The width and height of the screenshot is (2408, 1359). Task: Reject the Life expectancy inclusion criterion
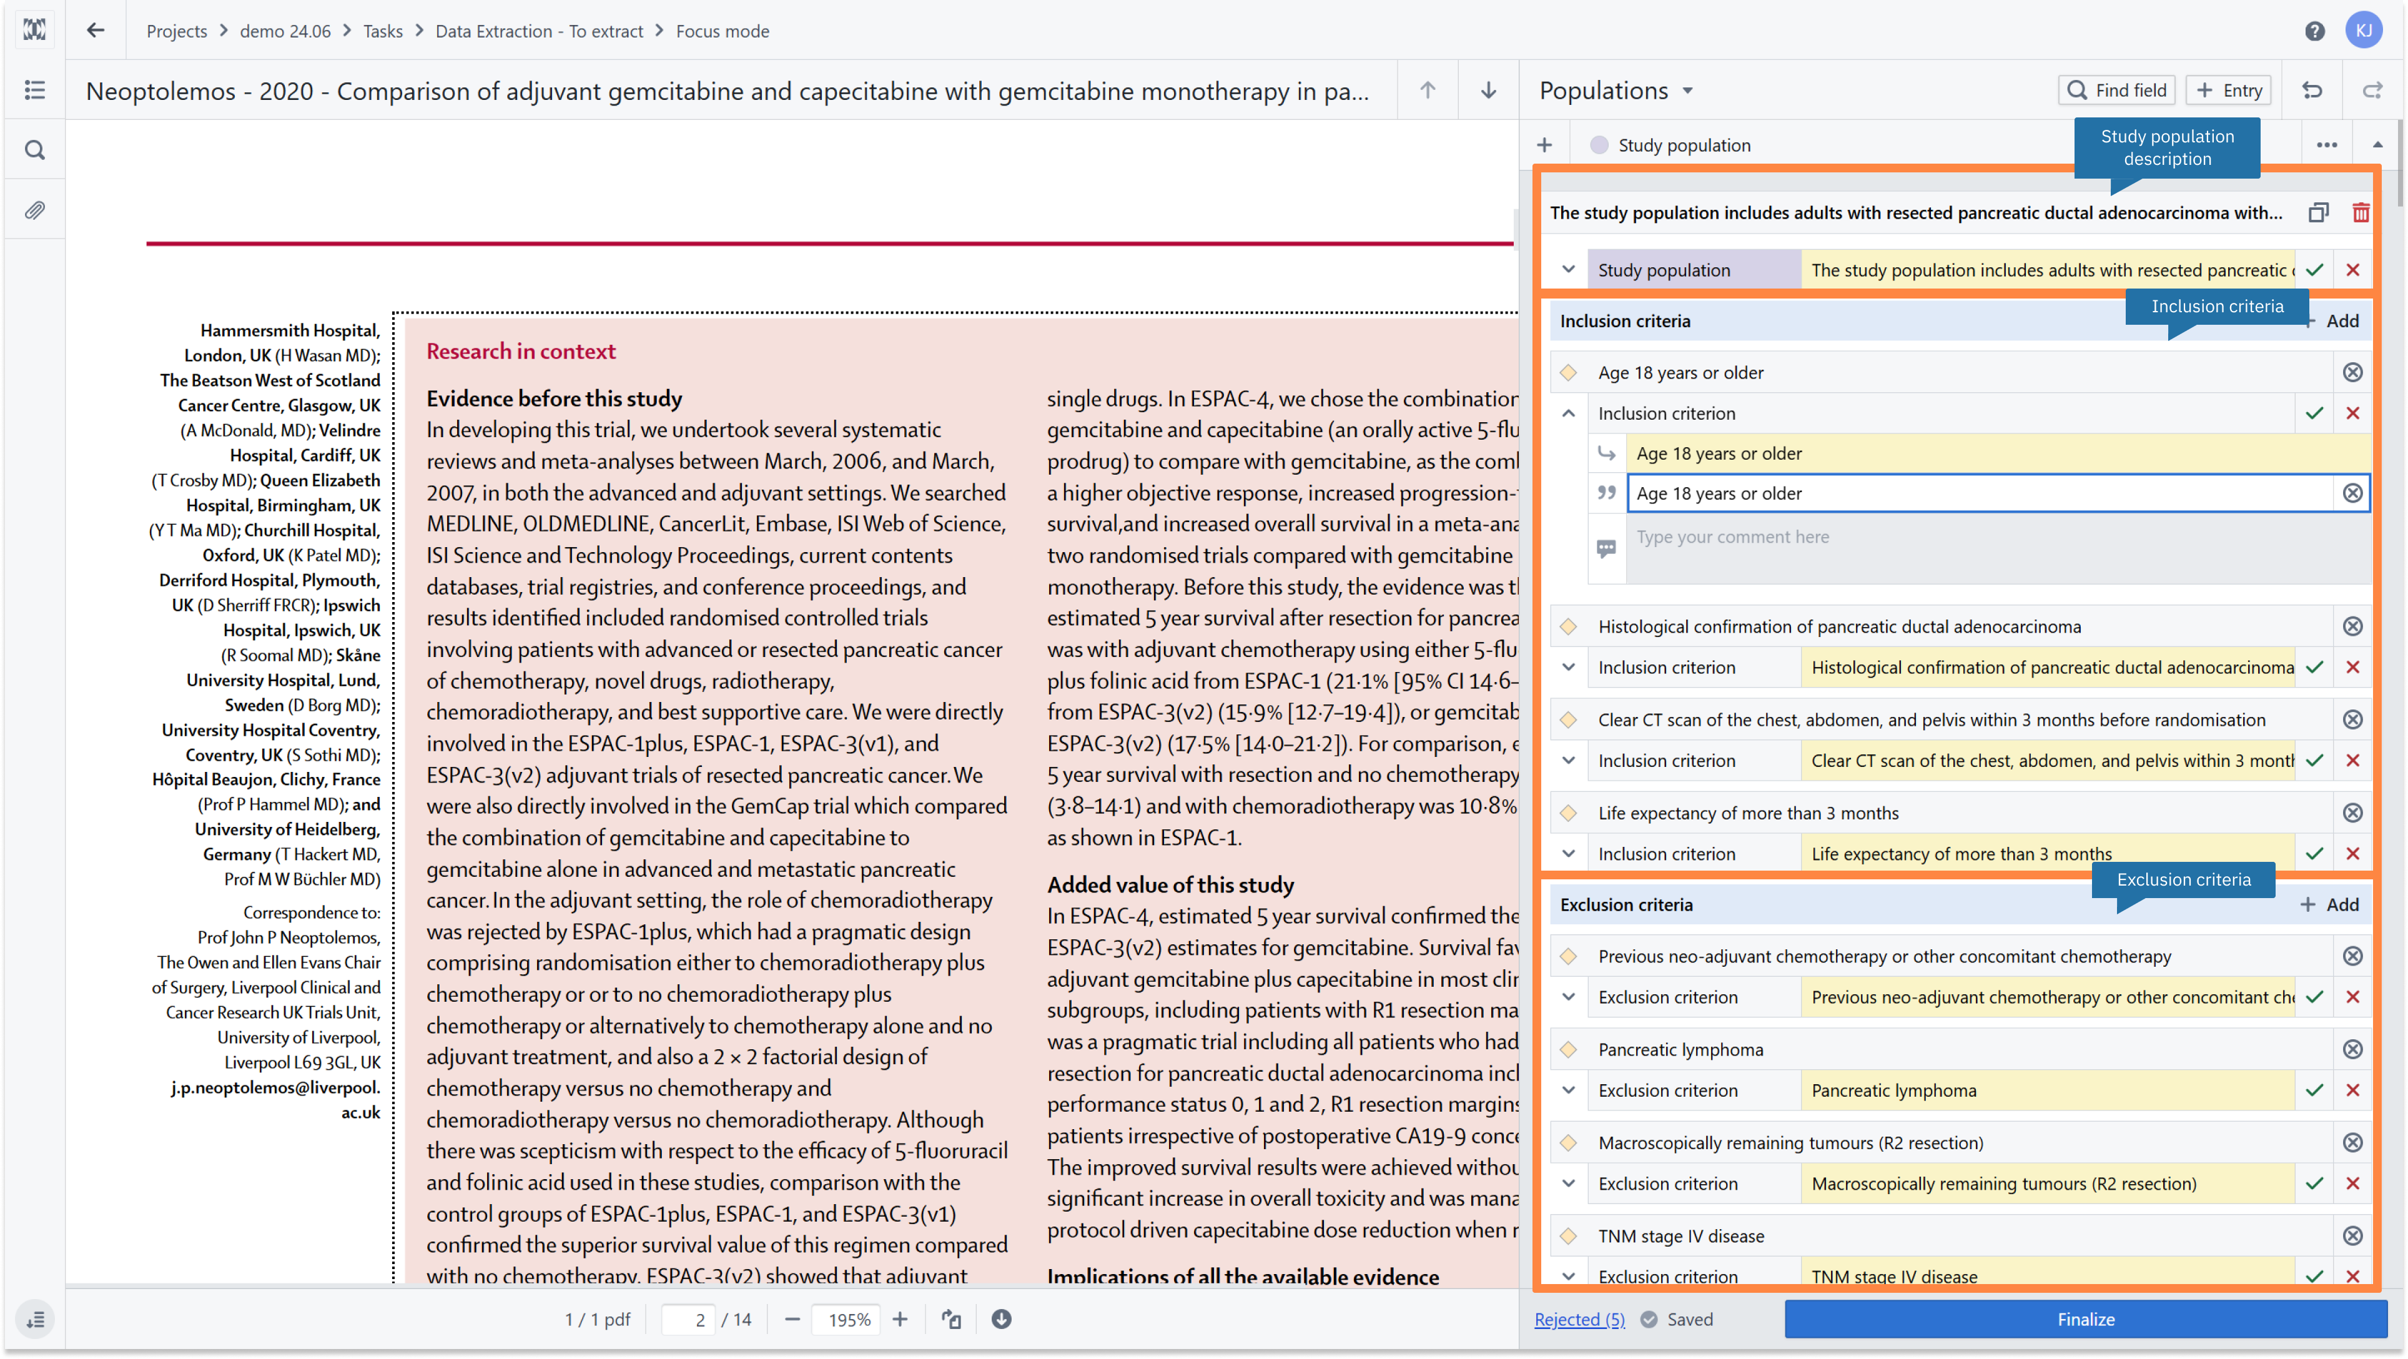(2352, 853)
